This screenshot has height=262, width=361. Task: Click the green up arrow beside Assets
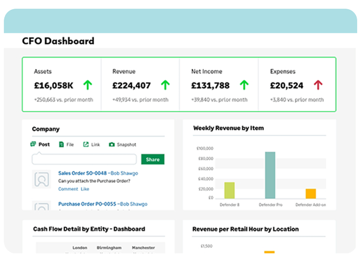click(x=88, y=85)
